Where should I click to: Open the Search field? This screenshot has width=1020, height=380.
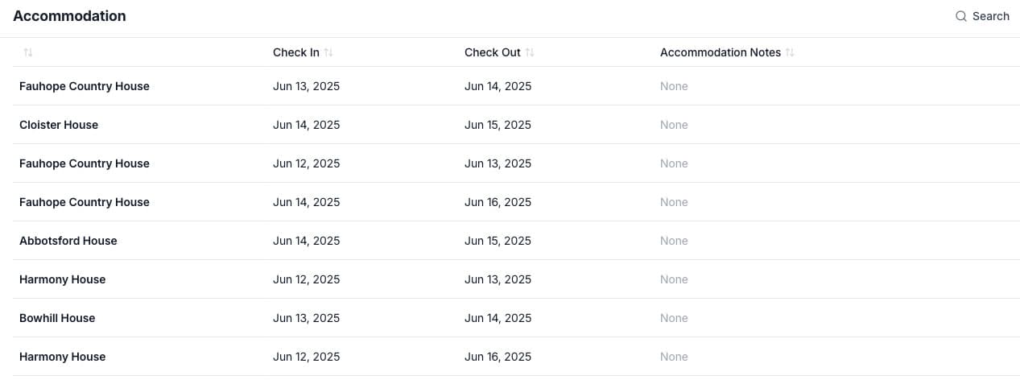tap(982, 16)
